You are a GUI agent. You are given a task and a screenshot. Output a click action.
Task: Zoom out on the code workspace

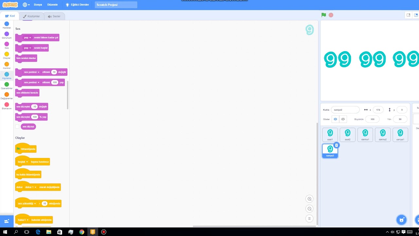click(x=309, y=209)
